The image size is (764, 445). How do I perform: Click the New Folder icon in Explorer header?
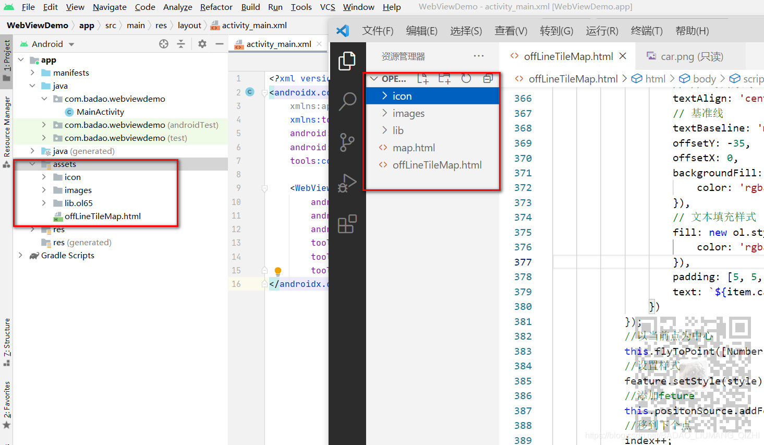pos(444,78)
